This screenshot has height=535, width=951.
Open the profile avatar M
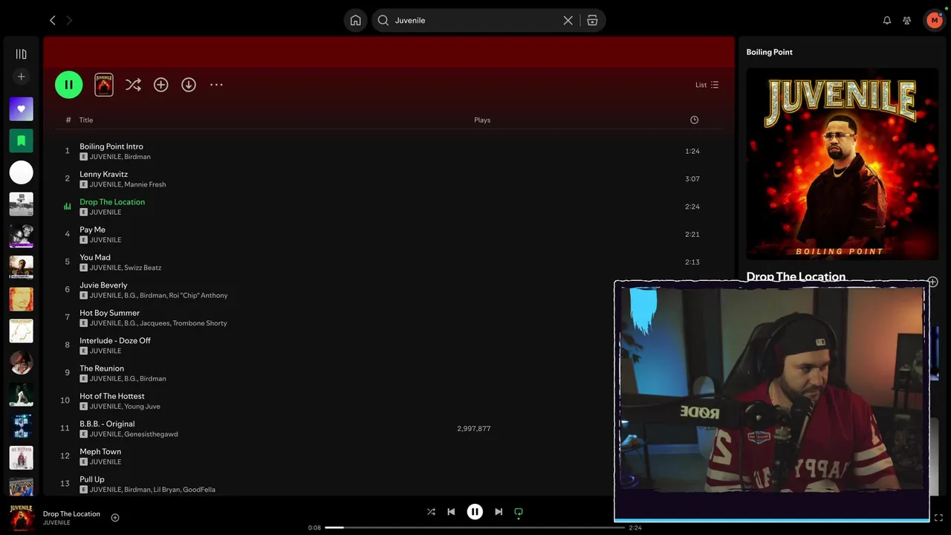[x=934, y=20]
